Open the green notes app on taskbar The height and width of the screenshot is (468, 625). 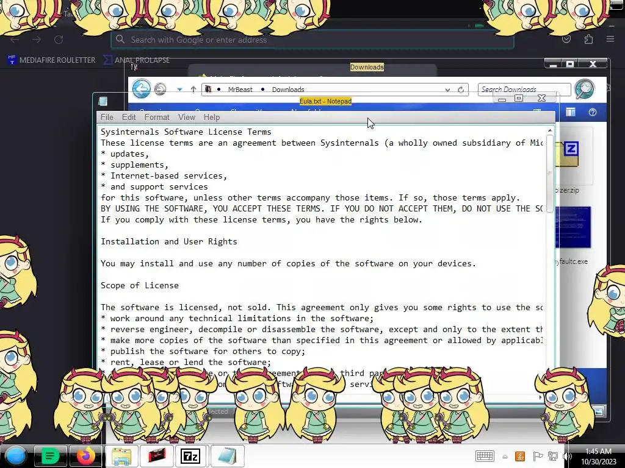50,456
